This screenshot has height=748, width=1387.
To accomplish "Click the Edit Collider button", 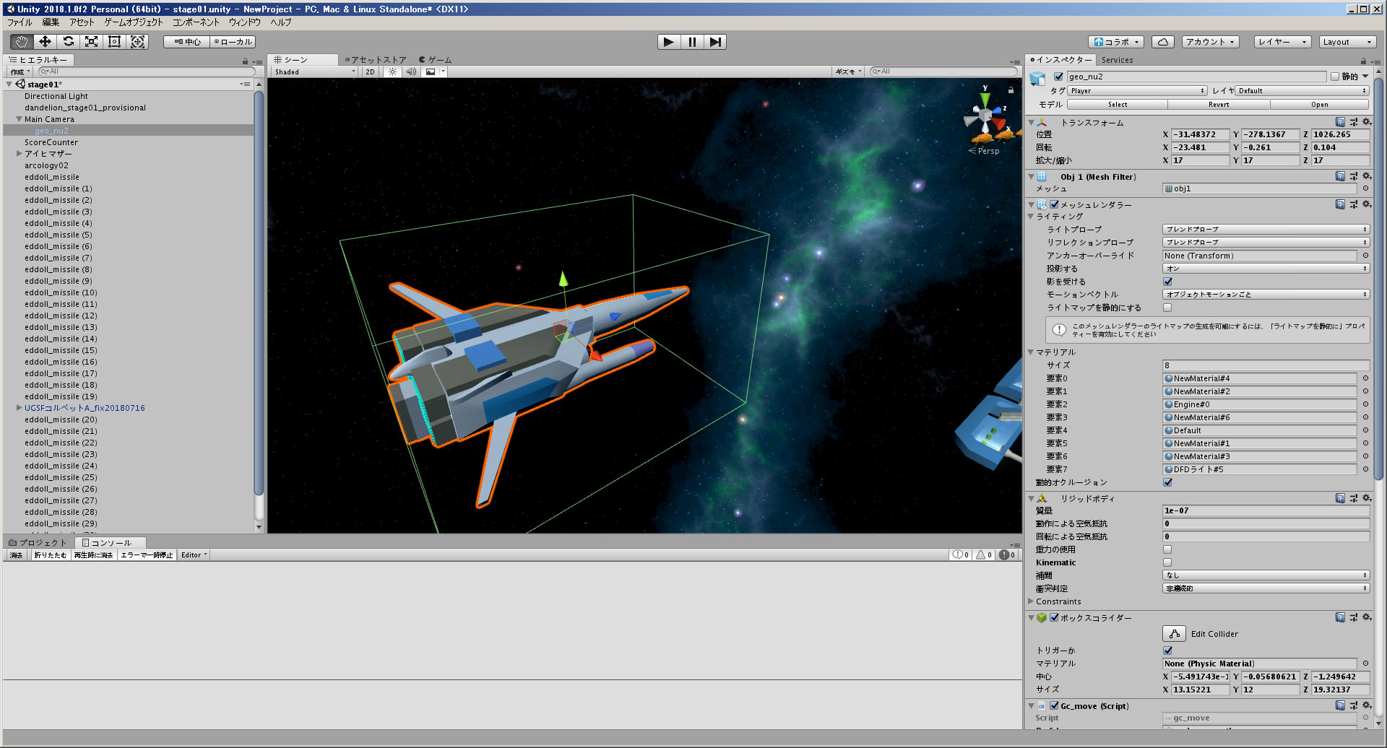I will tap(1175, 634).
